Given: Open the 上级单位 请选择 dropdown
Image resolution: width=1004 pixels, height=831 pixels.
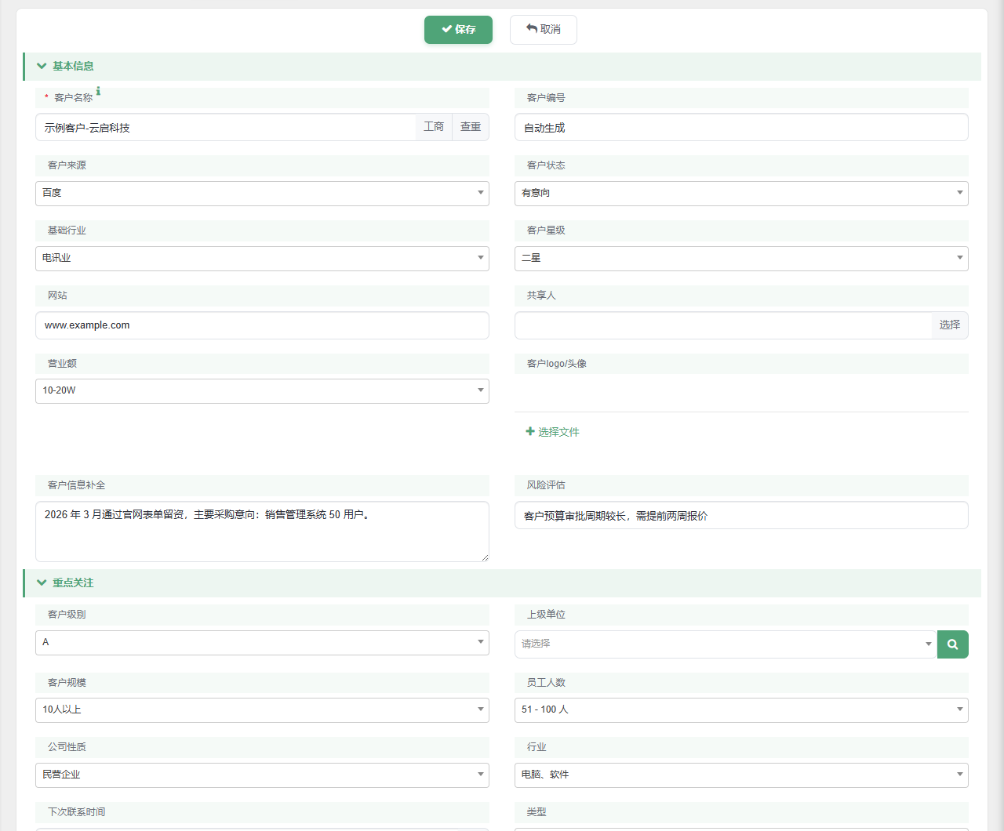Looking at the screenshot, I should point(726,644).
